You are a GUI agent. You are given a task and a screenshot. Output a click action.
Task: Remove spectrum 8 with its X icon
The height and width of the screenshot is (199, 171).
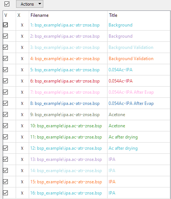click(22, 103)
